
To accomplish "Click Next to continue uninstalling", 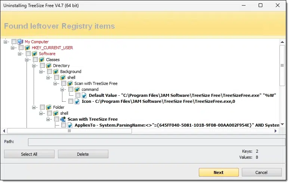I will point(219,172).
